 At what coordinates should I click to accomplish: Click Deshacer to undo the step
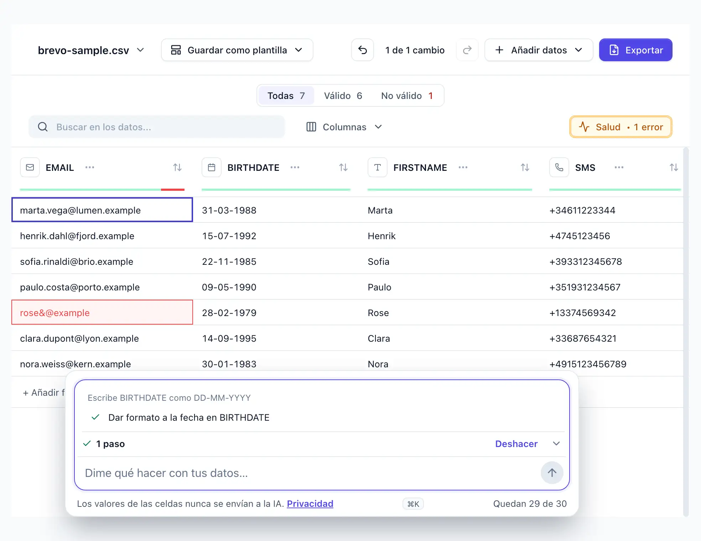click(x=516, y=444)
